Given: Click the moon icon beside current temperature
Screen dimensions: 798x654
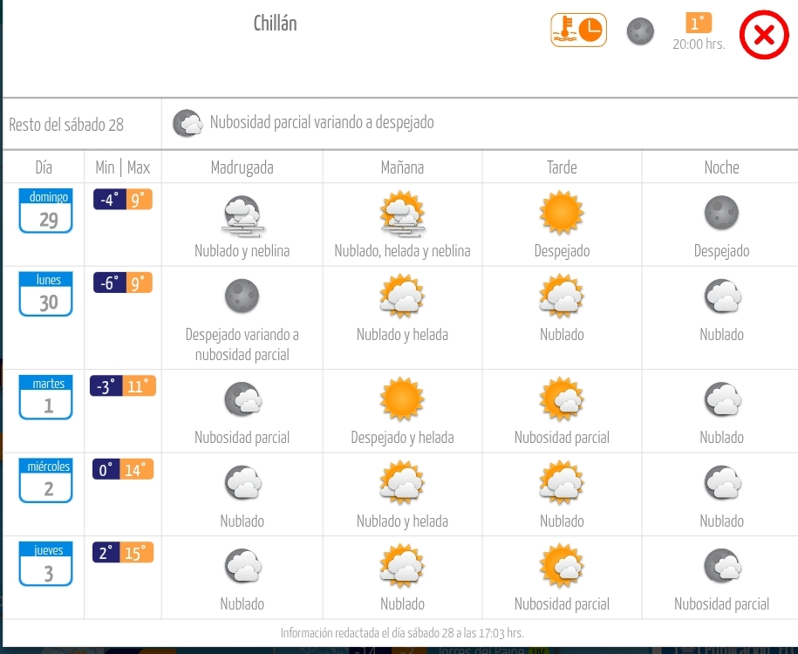Looking at the screenshot, I should click(640, 32).
